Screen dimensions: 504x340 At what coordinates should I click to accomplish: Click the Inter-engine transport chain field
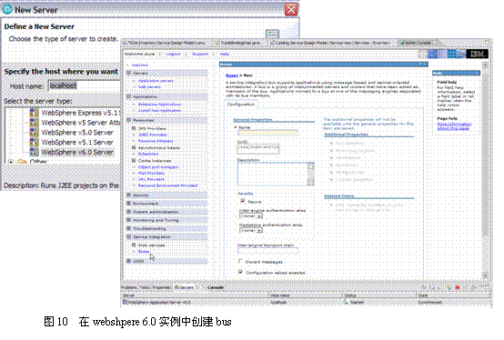coord(267,250)
